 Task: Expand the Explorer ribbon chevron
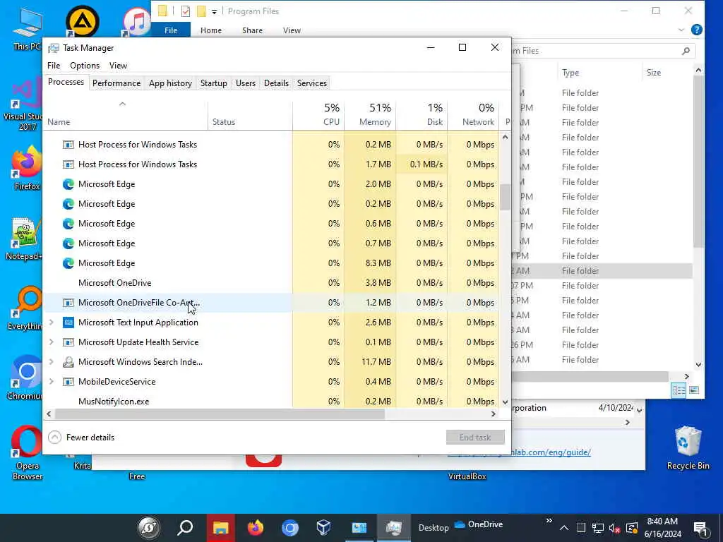coord(681,30)
